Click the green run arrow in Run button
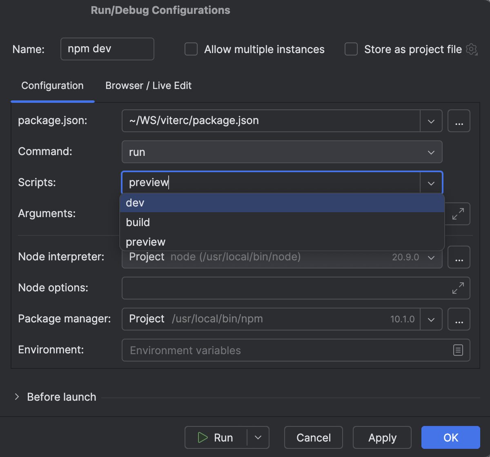The width and height of the screenshot is (490, 457). pyautogui.click(x=203, y=437)
